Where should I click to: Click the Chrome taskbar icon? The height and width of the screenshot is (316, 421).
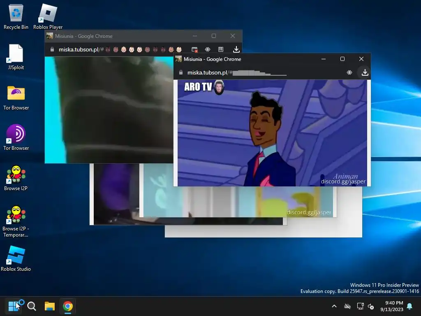68,306
